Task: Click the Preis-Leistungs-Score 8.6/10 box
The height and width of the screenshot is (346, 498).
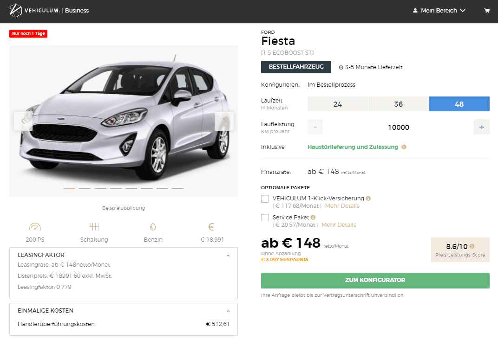Action: coord(460,250)
